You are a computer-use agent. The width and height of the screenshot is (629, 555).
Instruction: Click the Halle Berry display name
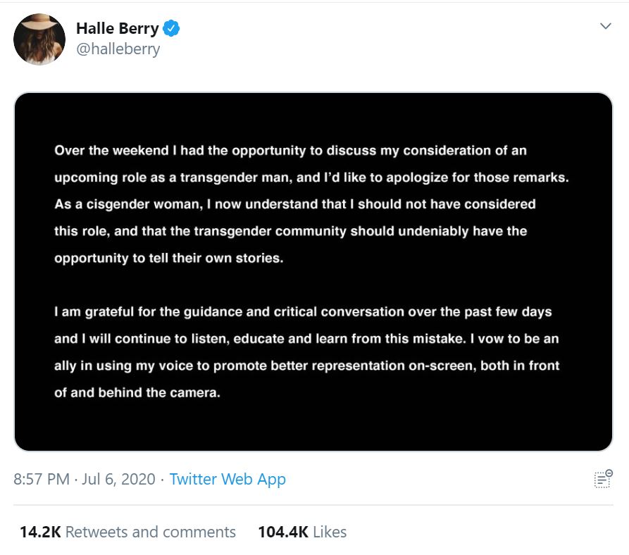click(x=117, y=29)
